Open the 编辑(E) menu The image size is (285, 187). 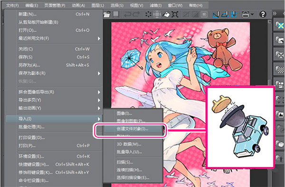pos(32,5)
